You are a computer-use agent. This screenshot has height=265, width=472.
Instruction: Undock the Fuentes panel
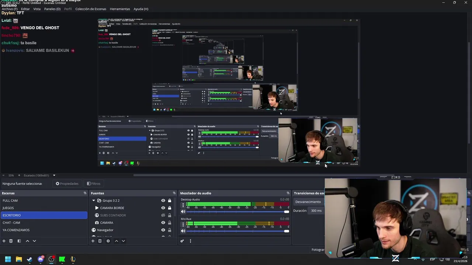pyautogui.click(x=174, y=193)
